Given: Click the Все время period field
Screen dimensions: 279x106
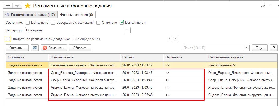Looking at the screenshot, I should coord(75,30).
